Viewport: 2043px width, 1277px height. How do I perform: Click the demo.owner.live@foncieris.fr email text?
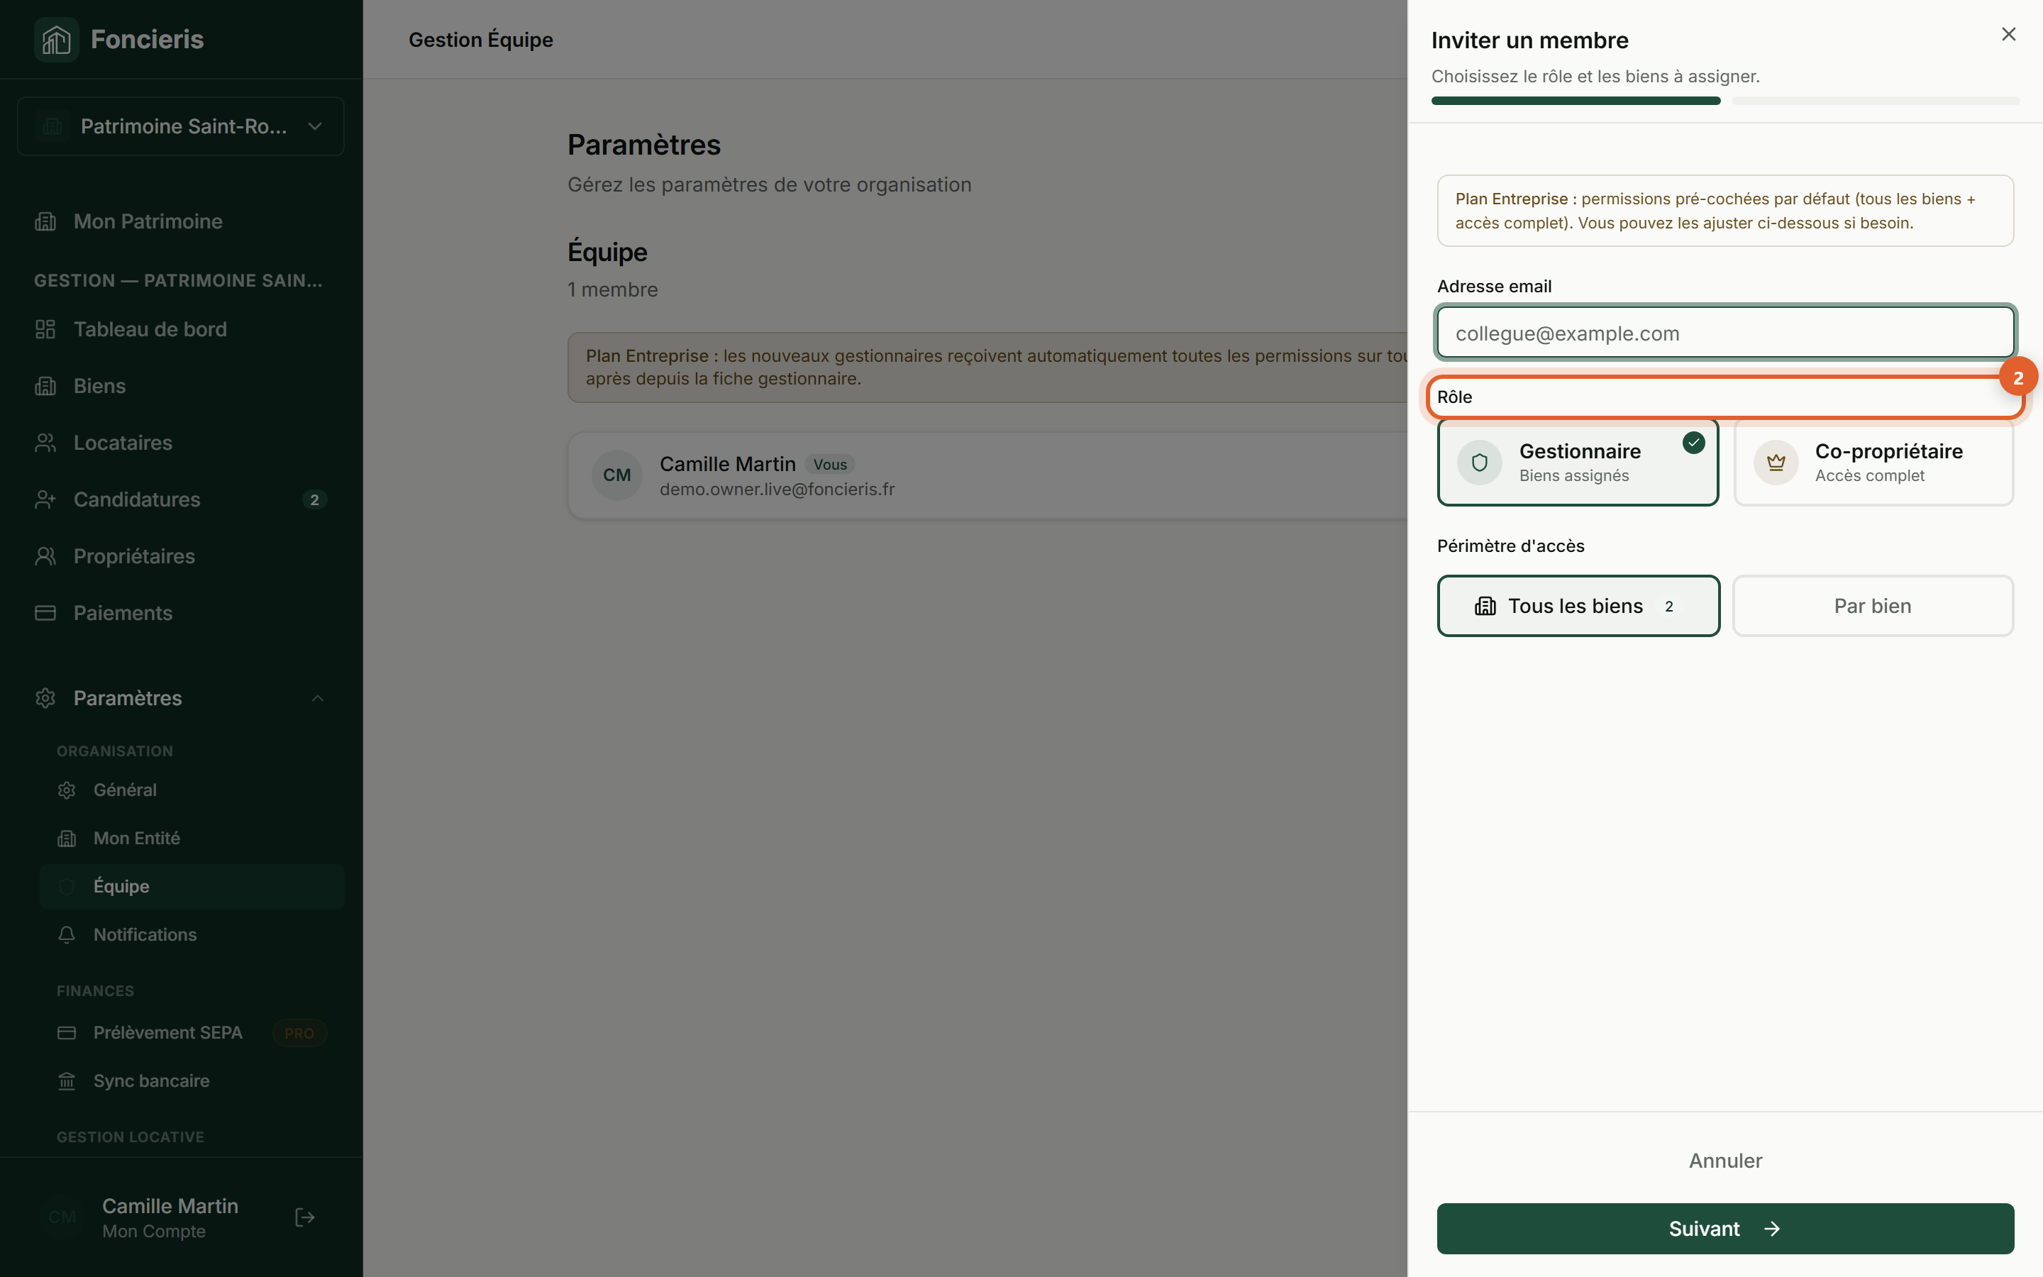[777, 489]
